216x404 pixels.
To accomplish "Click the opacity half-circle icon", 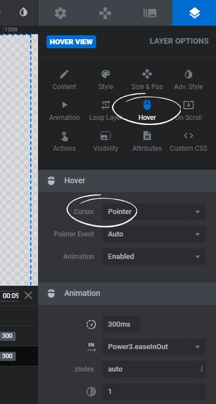I will (91, 392).
